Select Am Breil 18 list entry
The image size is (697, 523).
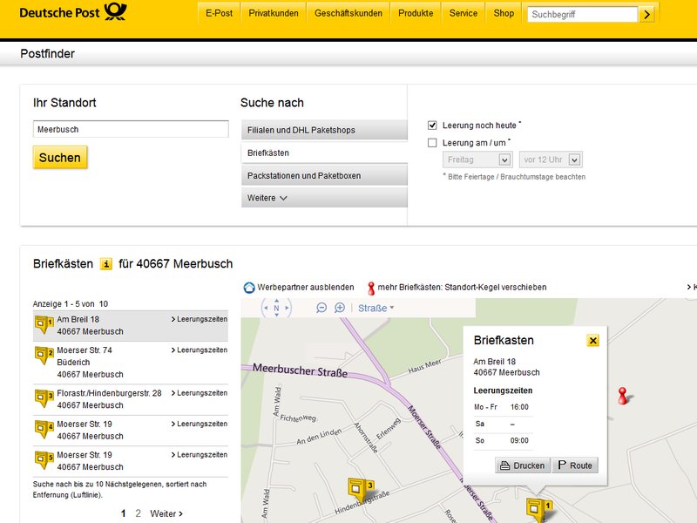point(131,325)
